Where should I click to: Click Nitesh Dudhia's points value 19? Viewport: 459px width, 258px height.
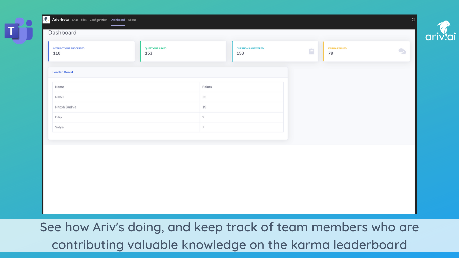[x=204, y=107]
